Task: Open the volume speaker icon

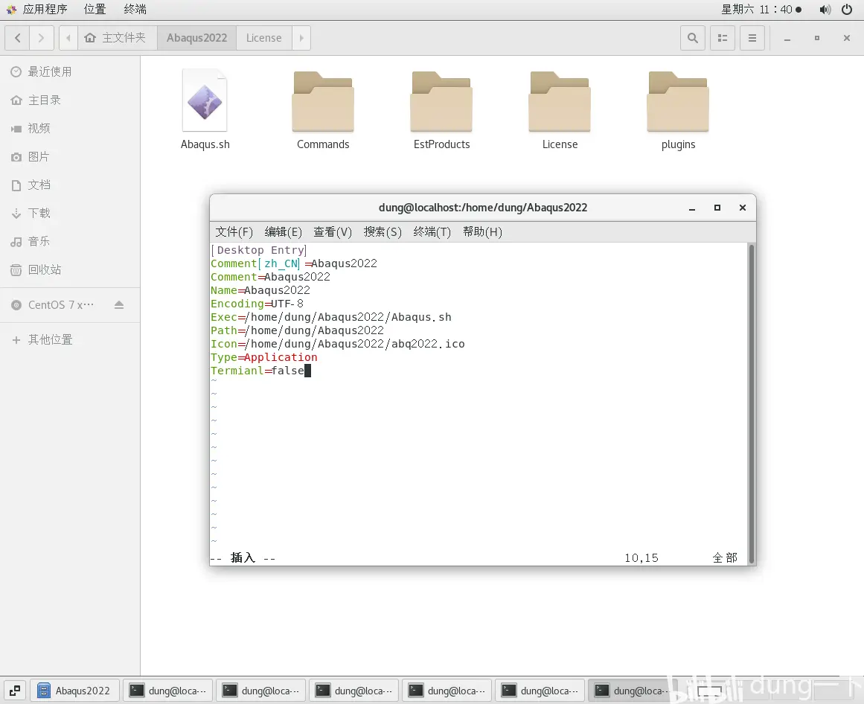Action: pos(825,10)
